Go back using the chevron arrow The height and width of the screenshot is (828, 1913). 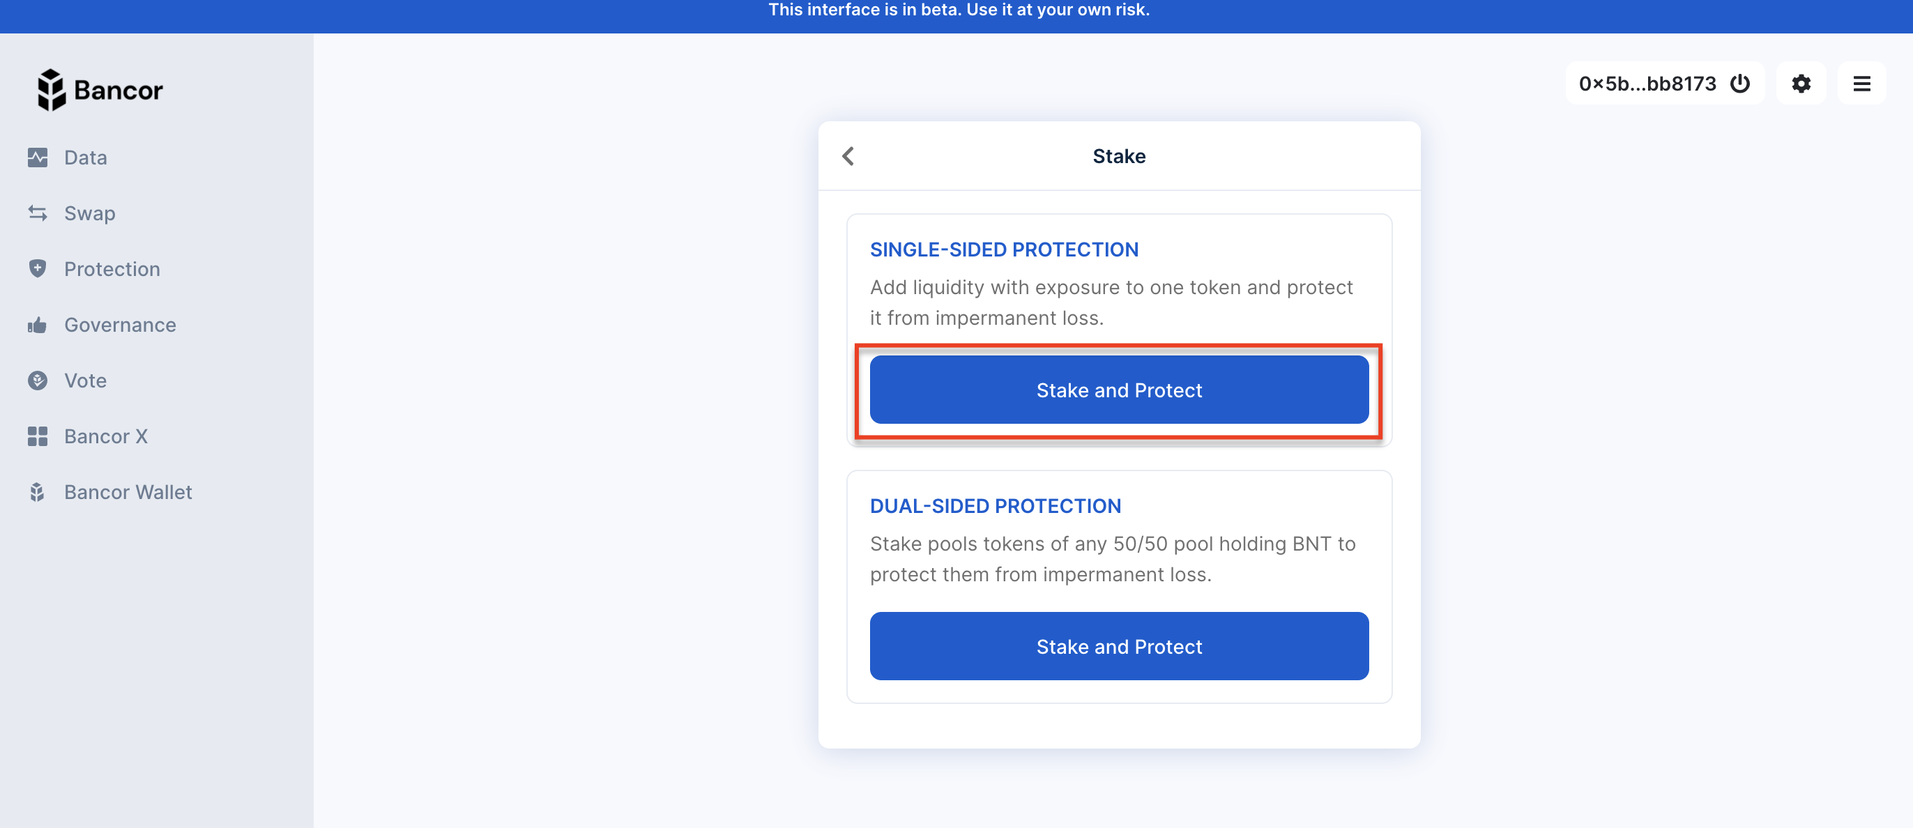848,156
